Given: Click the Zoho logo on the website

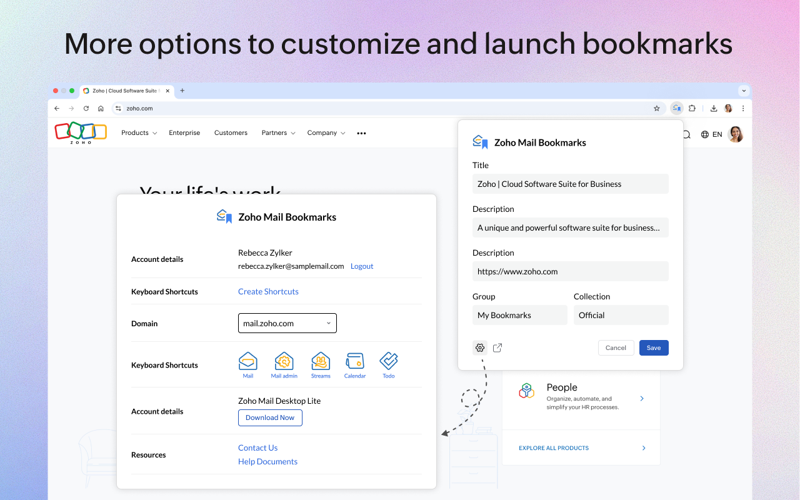Looking at the screenshot, I should (x=80, y=132).
